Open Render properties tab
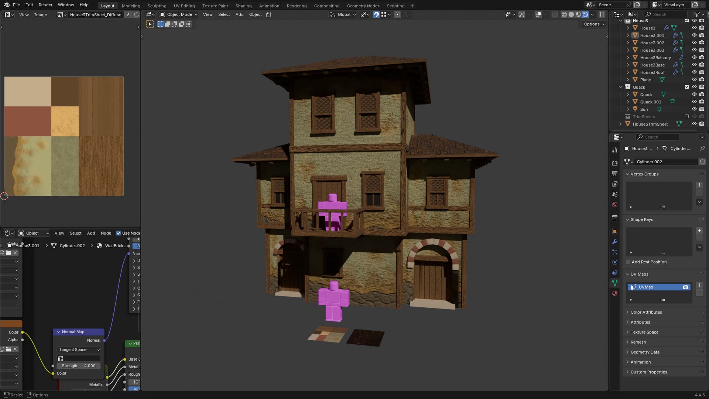Screen dimensions: 709x399 tap(615, 163)
